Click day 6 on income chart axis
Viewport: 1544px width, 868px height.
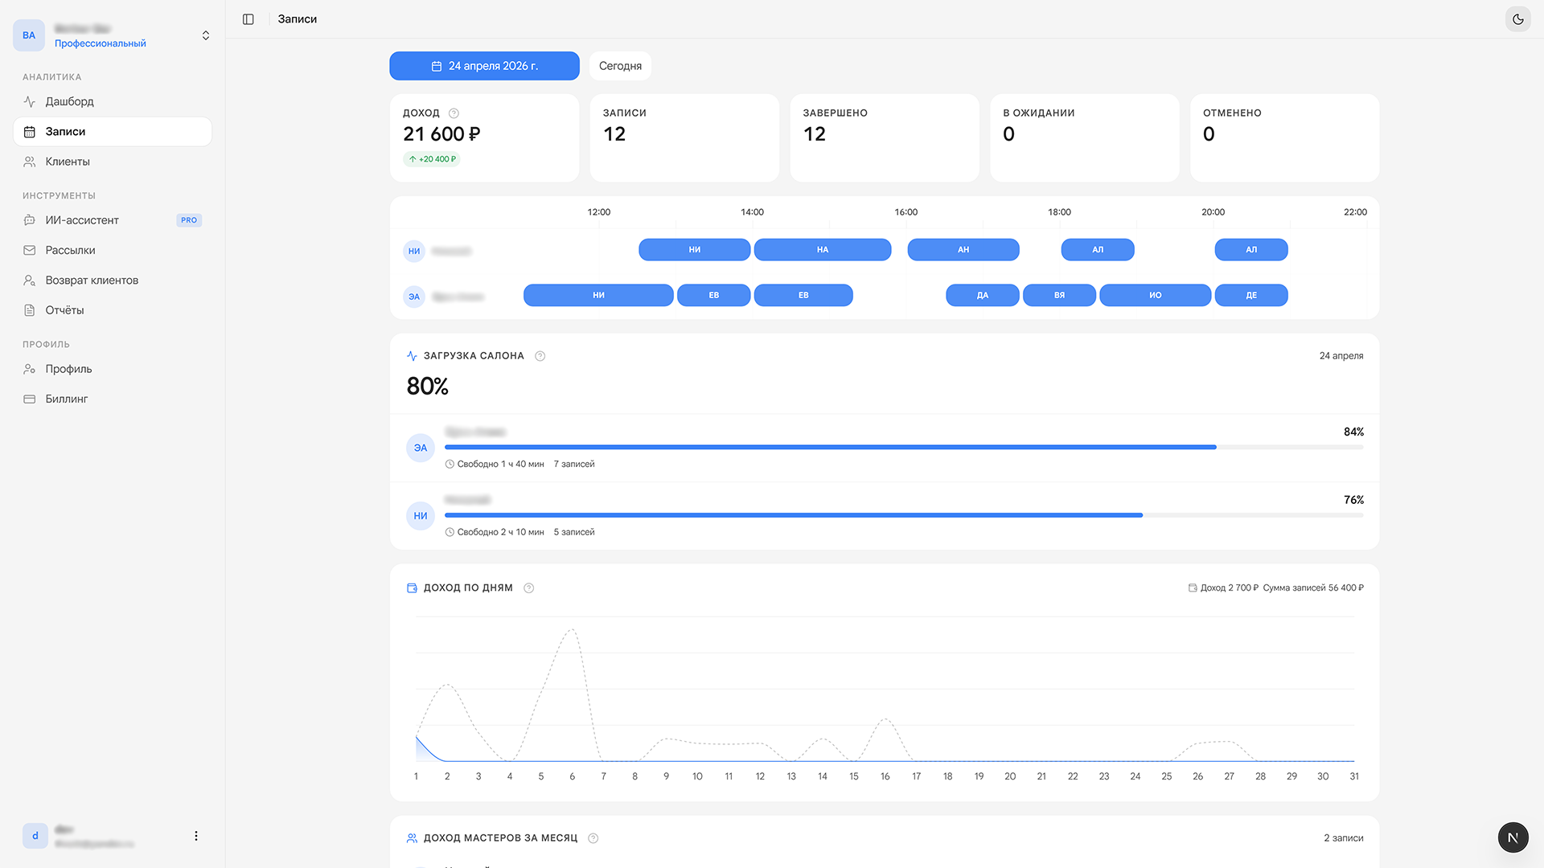[x=573, y=776]
